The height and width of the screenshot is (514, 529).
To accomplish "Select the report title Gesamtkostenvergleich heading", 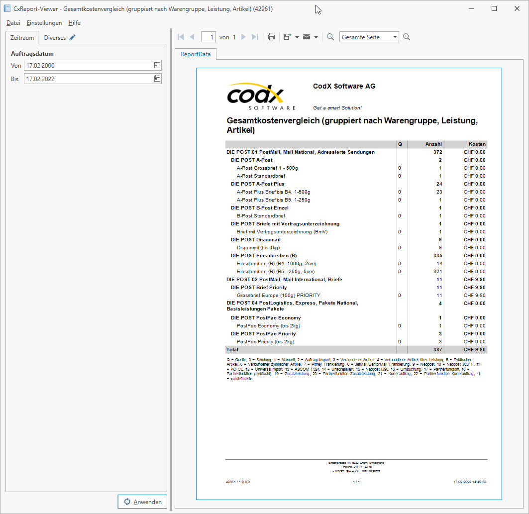I will point(352,125).
